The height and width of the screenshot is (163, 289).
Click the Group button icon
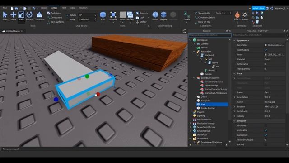(x=137, y=13)
